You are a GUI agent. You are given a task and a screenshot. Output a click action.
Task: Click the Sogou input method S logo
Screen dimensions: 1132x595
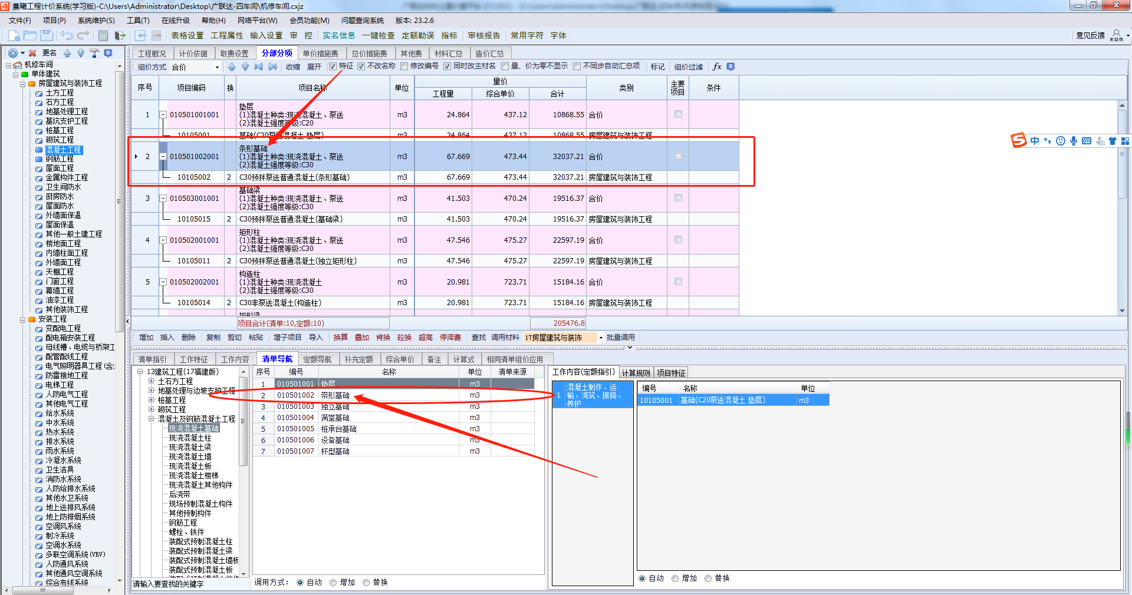pyautogui.click(x=1018, y=140)
